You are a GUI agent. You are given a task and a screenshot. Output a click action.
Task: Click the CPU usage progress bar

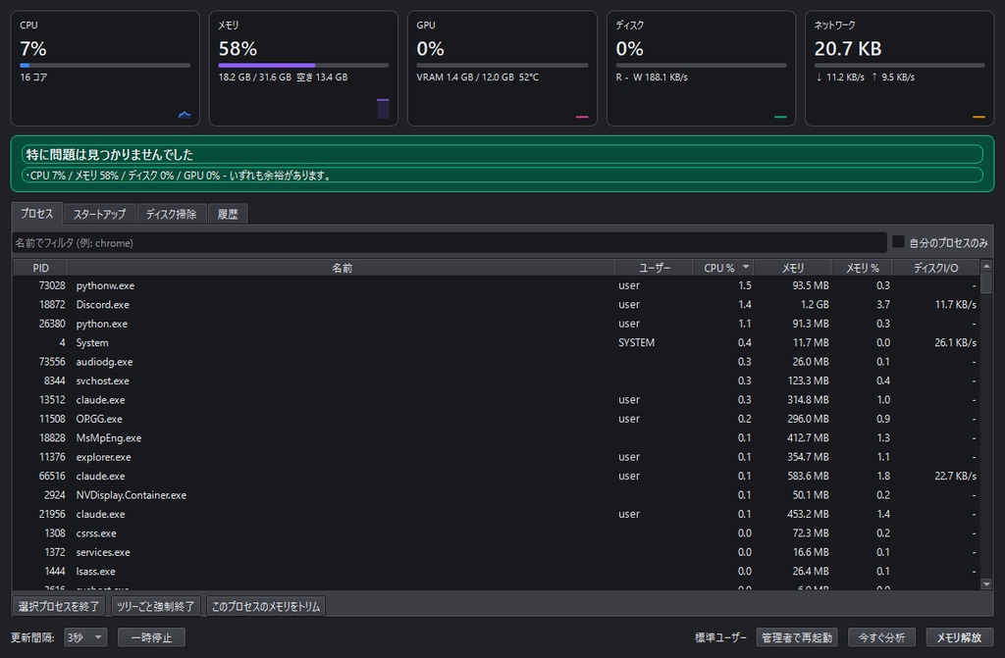pos(105,66)
